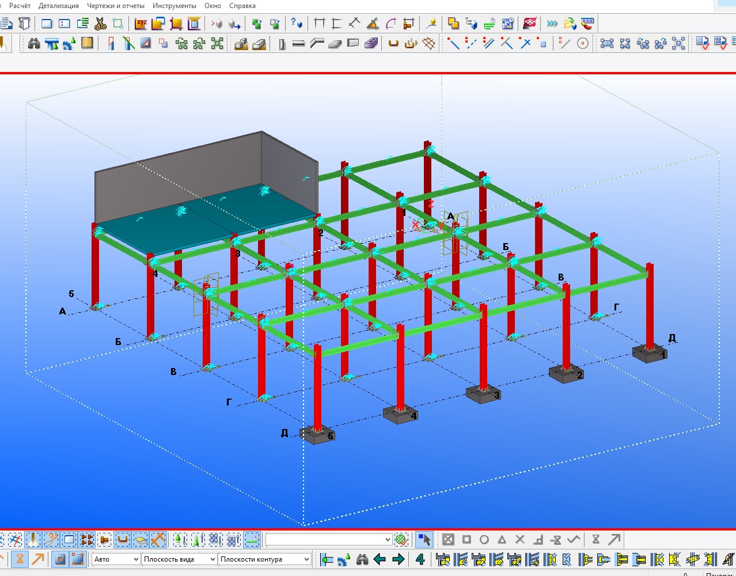Click the calendar task manager icon

pyautogui.click(x=507, y=24)
